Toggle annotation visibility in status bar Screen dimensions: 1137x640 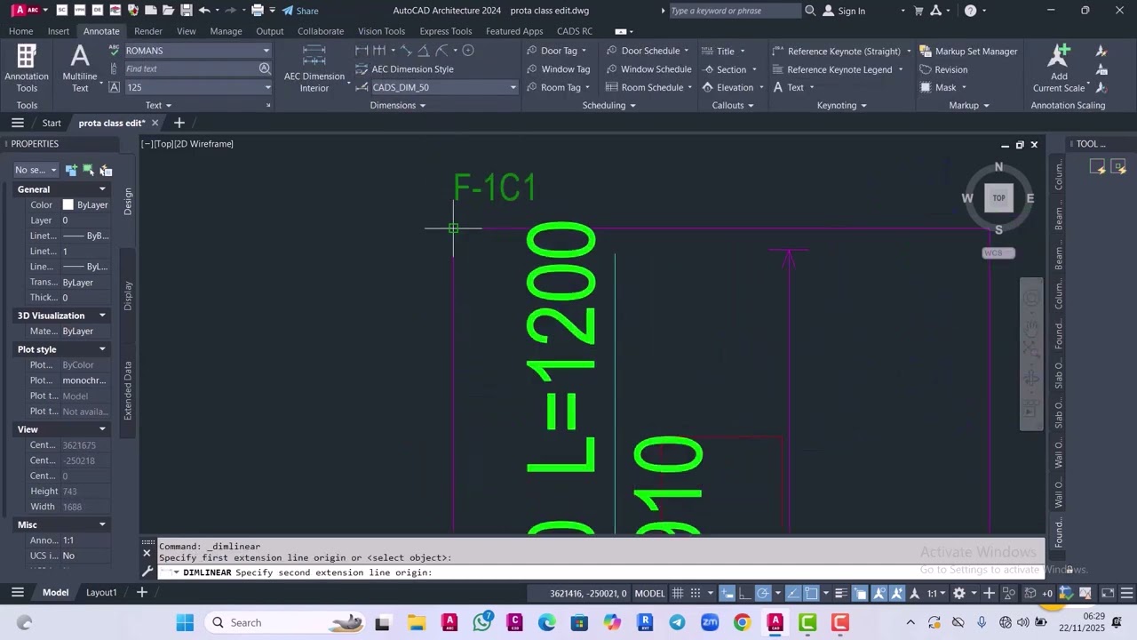click(879, 593)
